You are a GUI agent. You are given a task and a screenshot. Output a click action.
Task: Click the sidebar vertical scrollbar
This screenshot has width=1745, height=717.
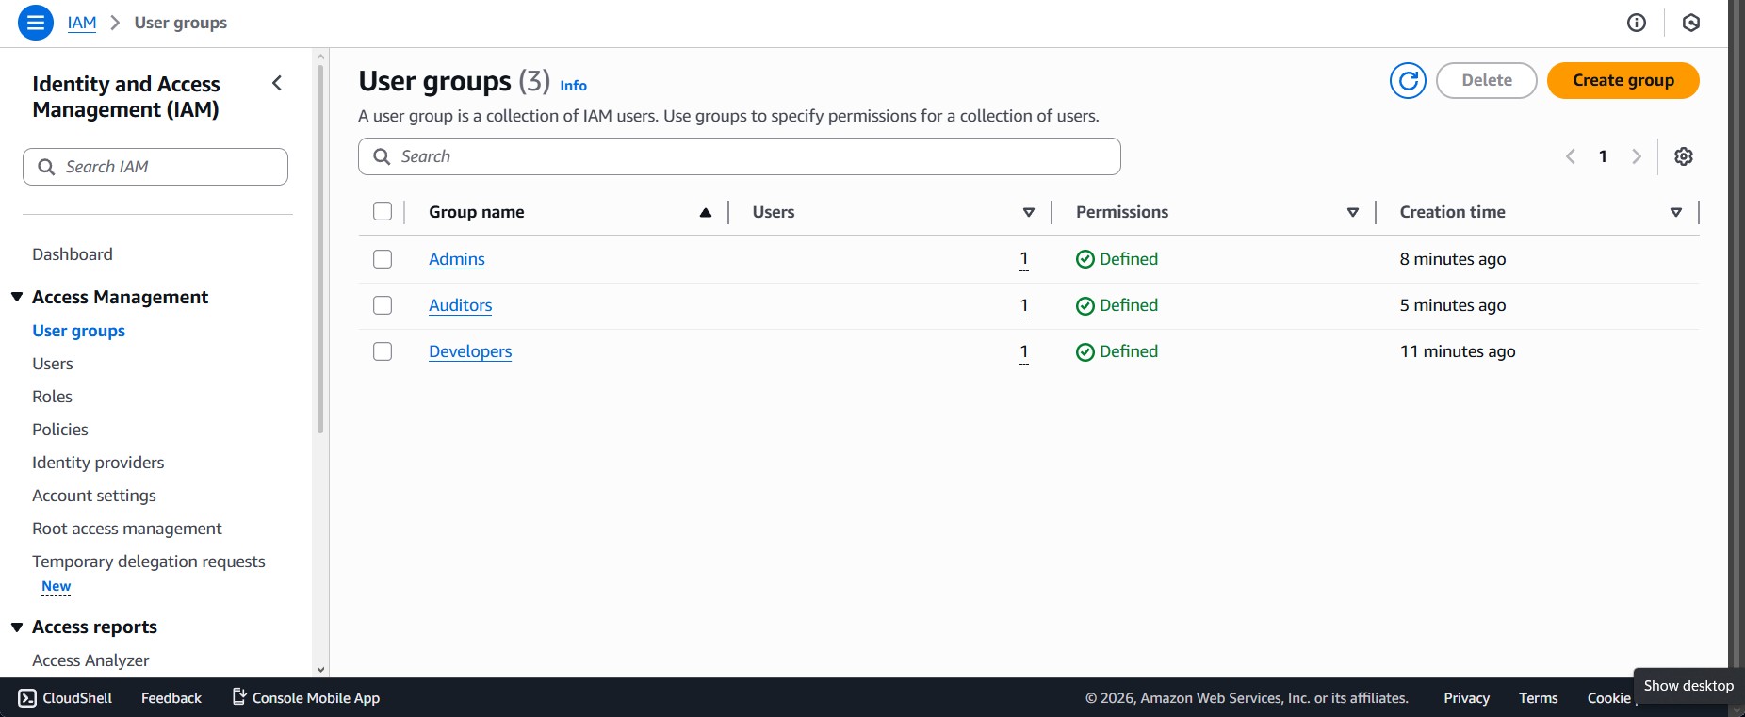320,245
